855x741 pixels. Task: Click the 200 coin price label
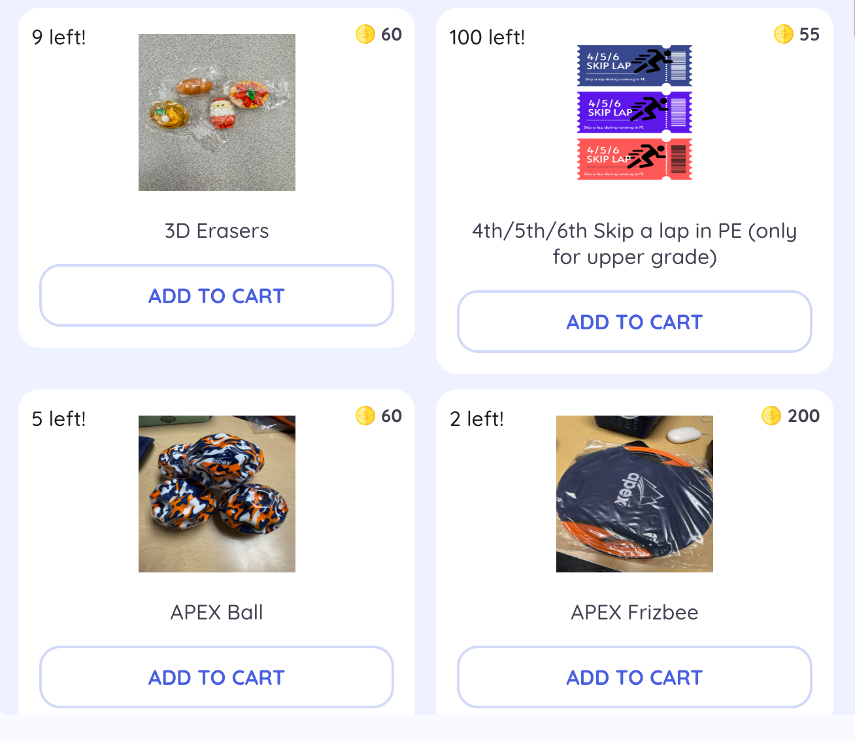coord(803,416)
